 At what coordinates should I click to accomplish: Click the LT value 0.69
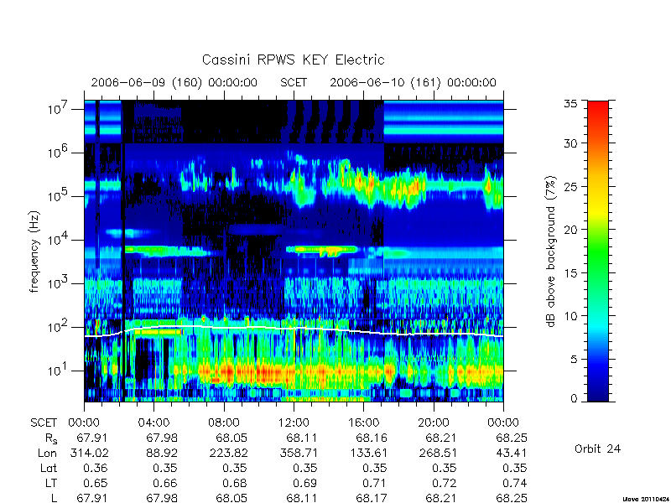[304, 483]
